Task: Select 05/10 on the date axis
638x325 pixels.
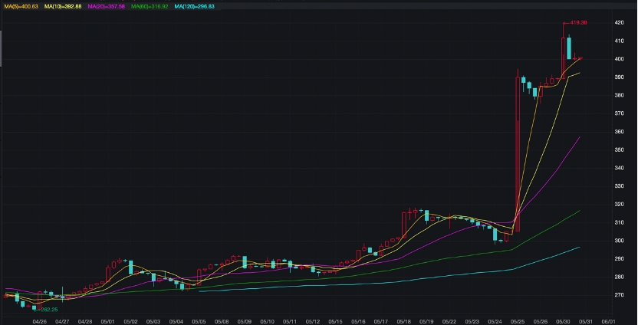Action: 267,321
